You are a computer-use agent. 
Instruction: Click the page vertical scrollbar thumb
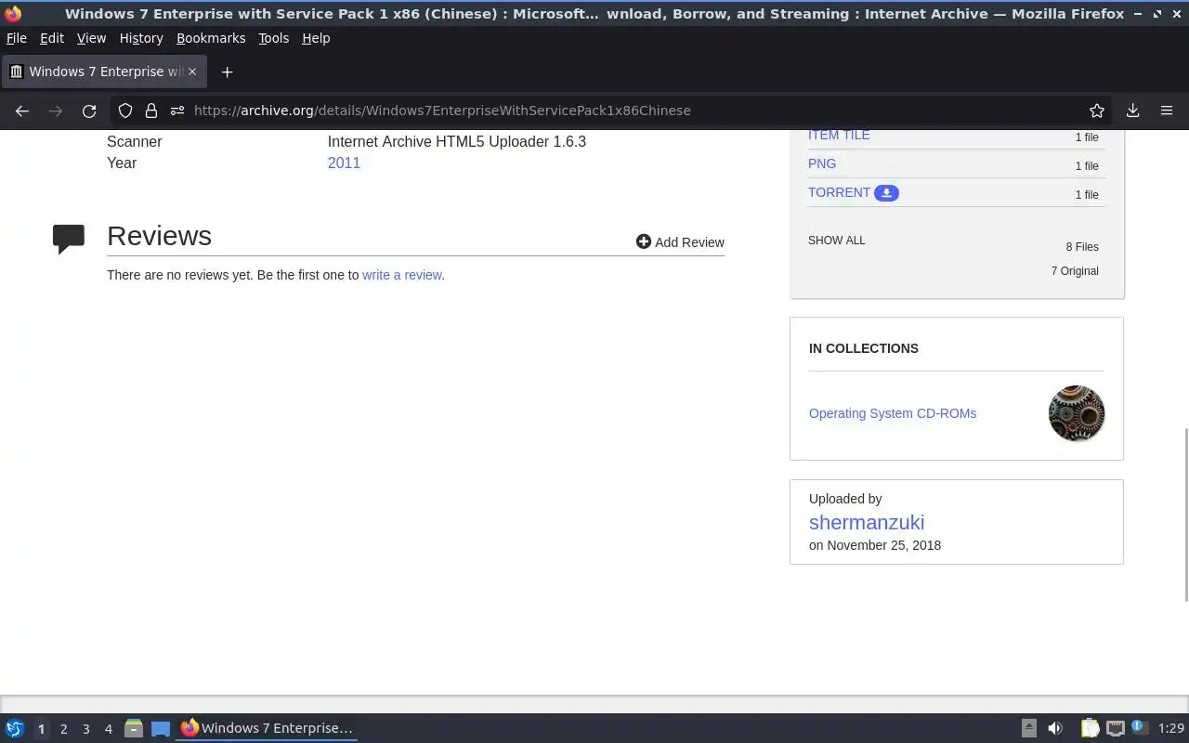click(x=1185, y=514)
